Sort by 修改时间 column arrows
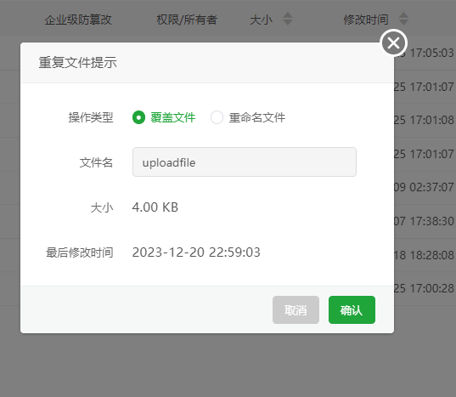The width and height of the screenshot is (456, 397). (403, 19)
